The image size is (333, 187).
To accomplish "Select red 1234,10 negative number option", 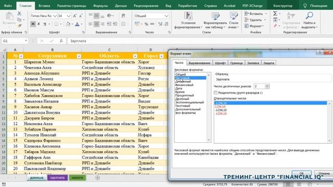I will [220, 106].
